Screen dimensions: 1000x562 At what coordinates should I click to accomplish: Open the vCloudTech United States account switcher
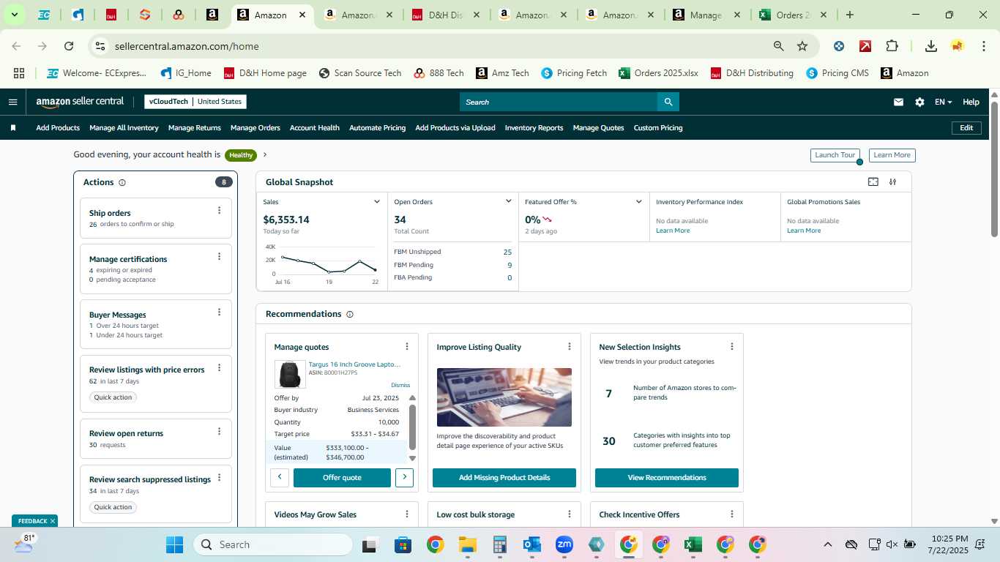195,102
